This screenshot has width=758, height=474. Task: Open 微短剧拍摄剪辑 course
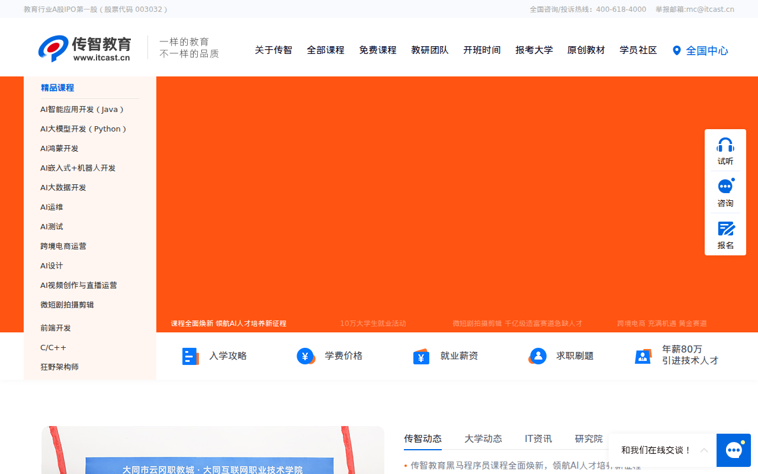coord(67,305)
